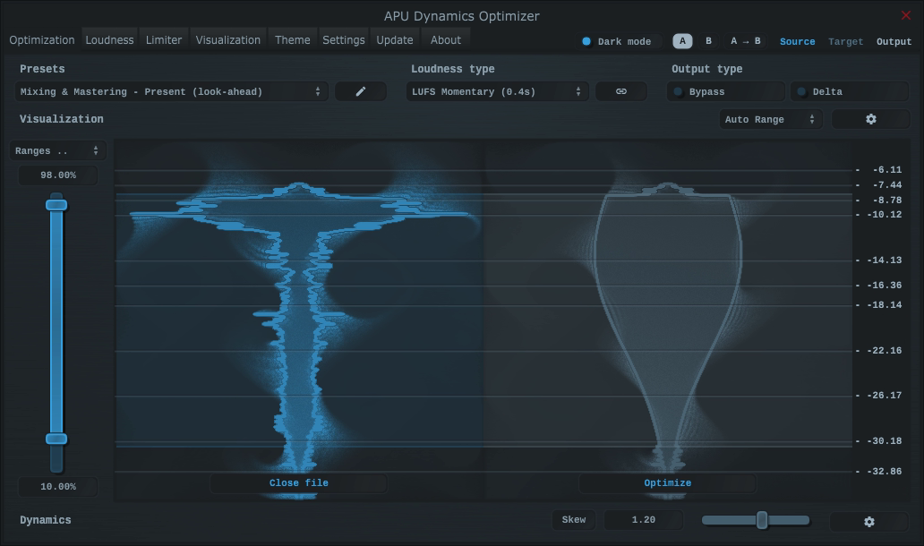924x546 pixels.
Task: Click the chain link icon beside loudness type
Action: pos(620,91)
